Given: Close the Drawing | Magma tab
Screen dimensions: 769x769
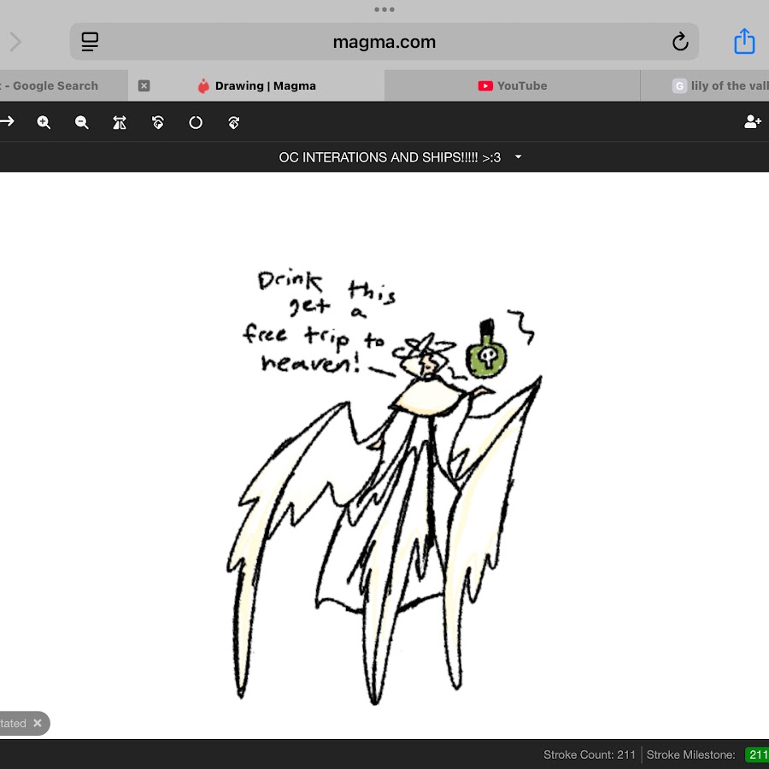Looking at the screenshot, I should pyautogui.click(x=144, y=85).
